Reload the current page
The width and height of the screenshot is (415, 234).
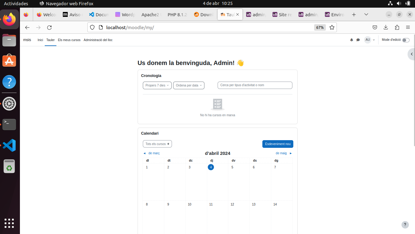pos(49,27)
